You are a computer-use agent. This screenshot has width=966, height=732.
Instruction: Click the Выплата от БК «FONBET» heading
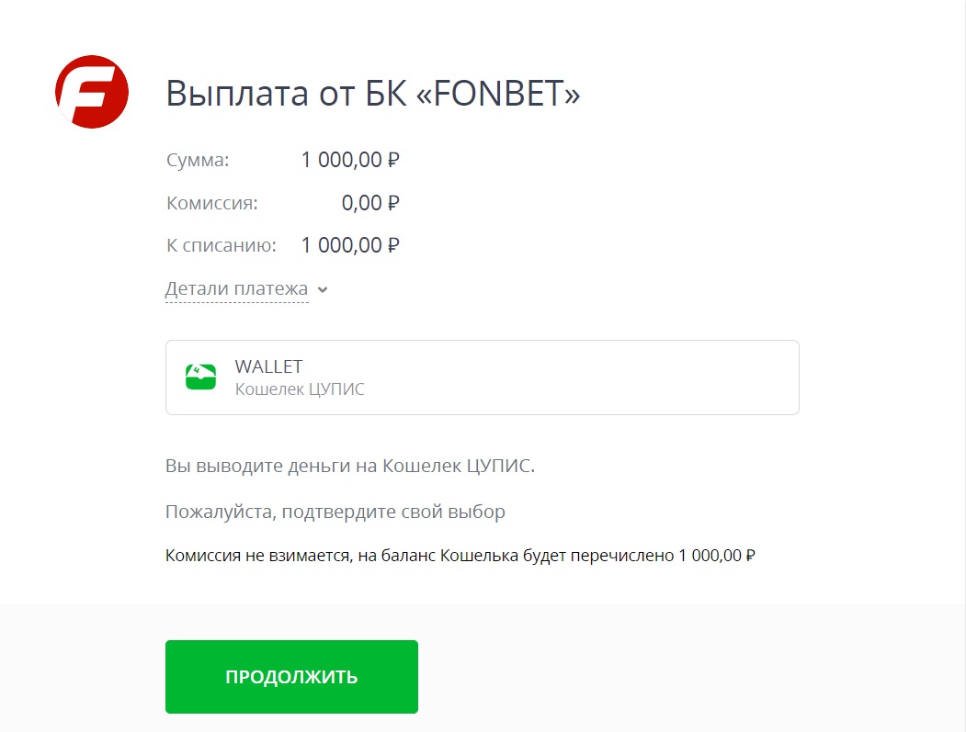[373, 94]
